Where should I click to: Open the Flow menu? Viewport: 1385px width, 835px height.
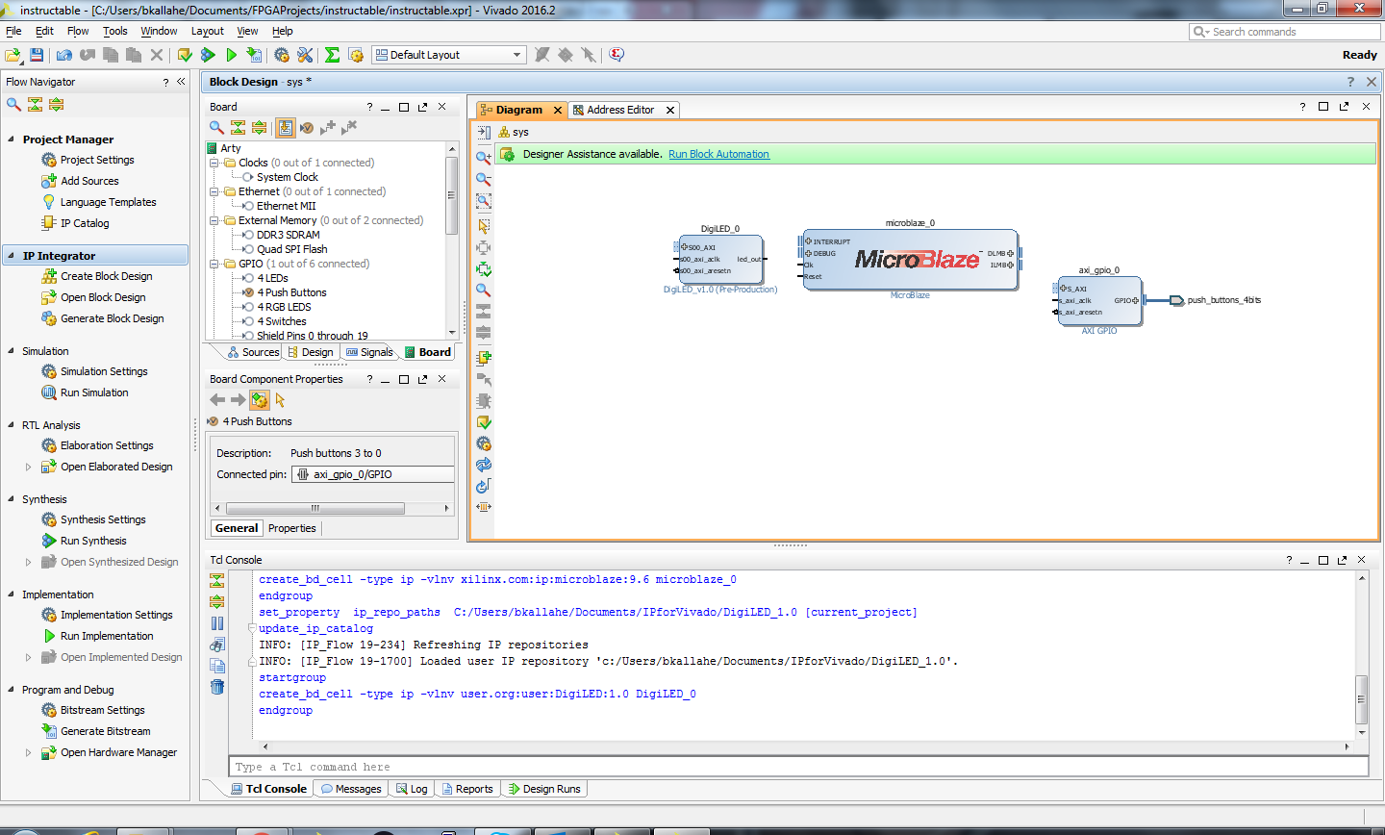point(78,31)
